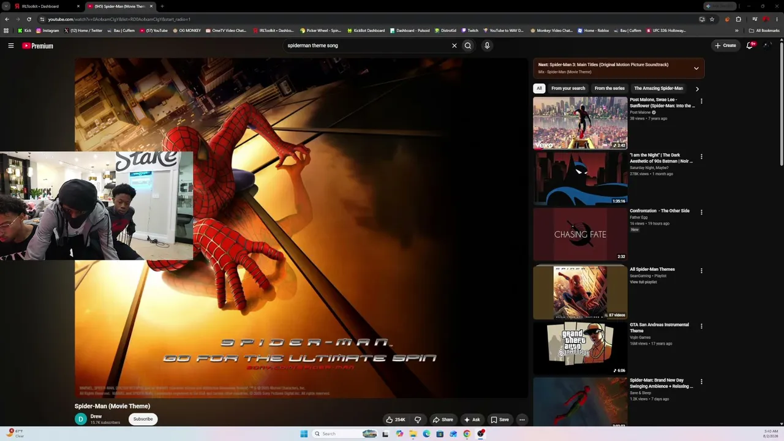Save the video to a playlist
Image resolution: width=784 pixels, height=441 pixels.
500,420
